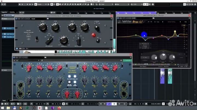Toggle the cycle loop button in transport

109,104
